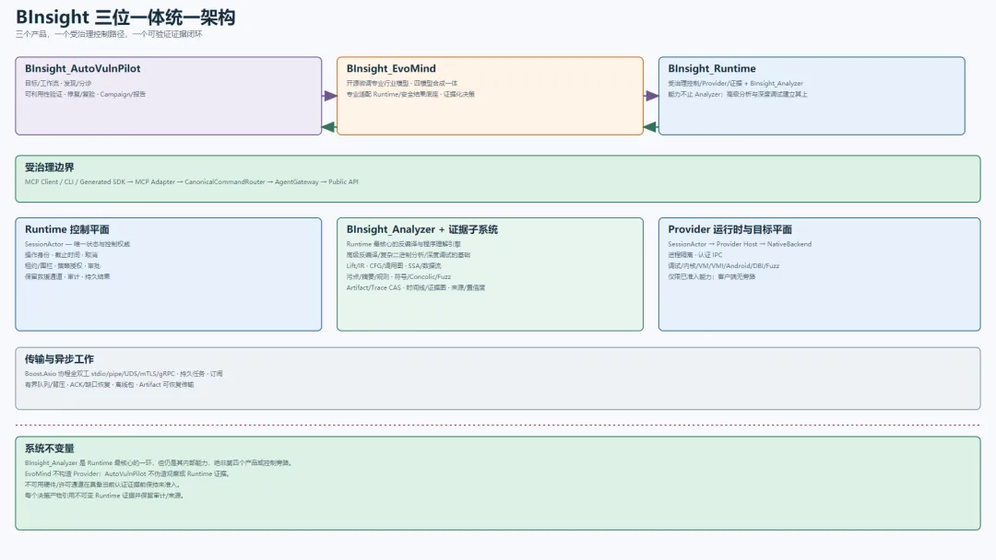Click the 'Boost.Asio … stdio/pipe/UDS/mTLS/gRPC' line

124,374
